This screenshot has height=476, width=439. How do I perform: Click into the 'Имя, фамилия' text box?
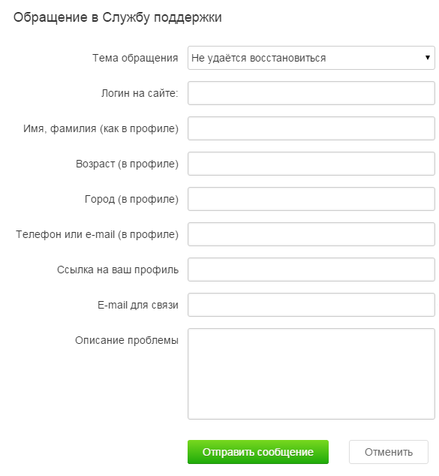311,128
